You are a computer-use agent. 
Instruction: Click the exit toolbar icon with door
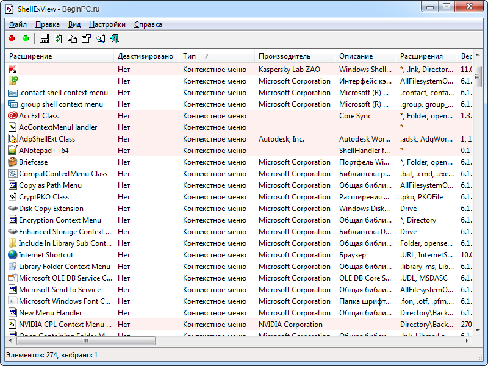[115, 38]
